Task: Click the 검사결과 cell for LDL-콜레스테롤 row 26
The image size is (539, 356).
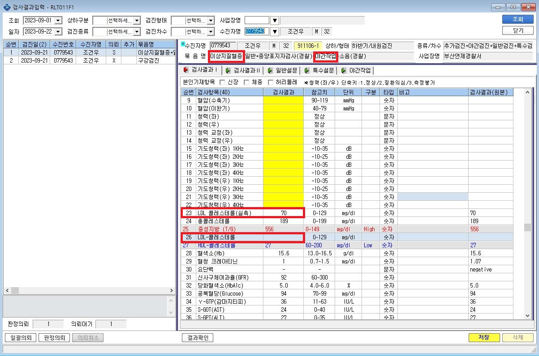Action: 284,237
